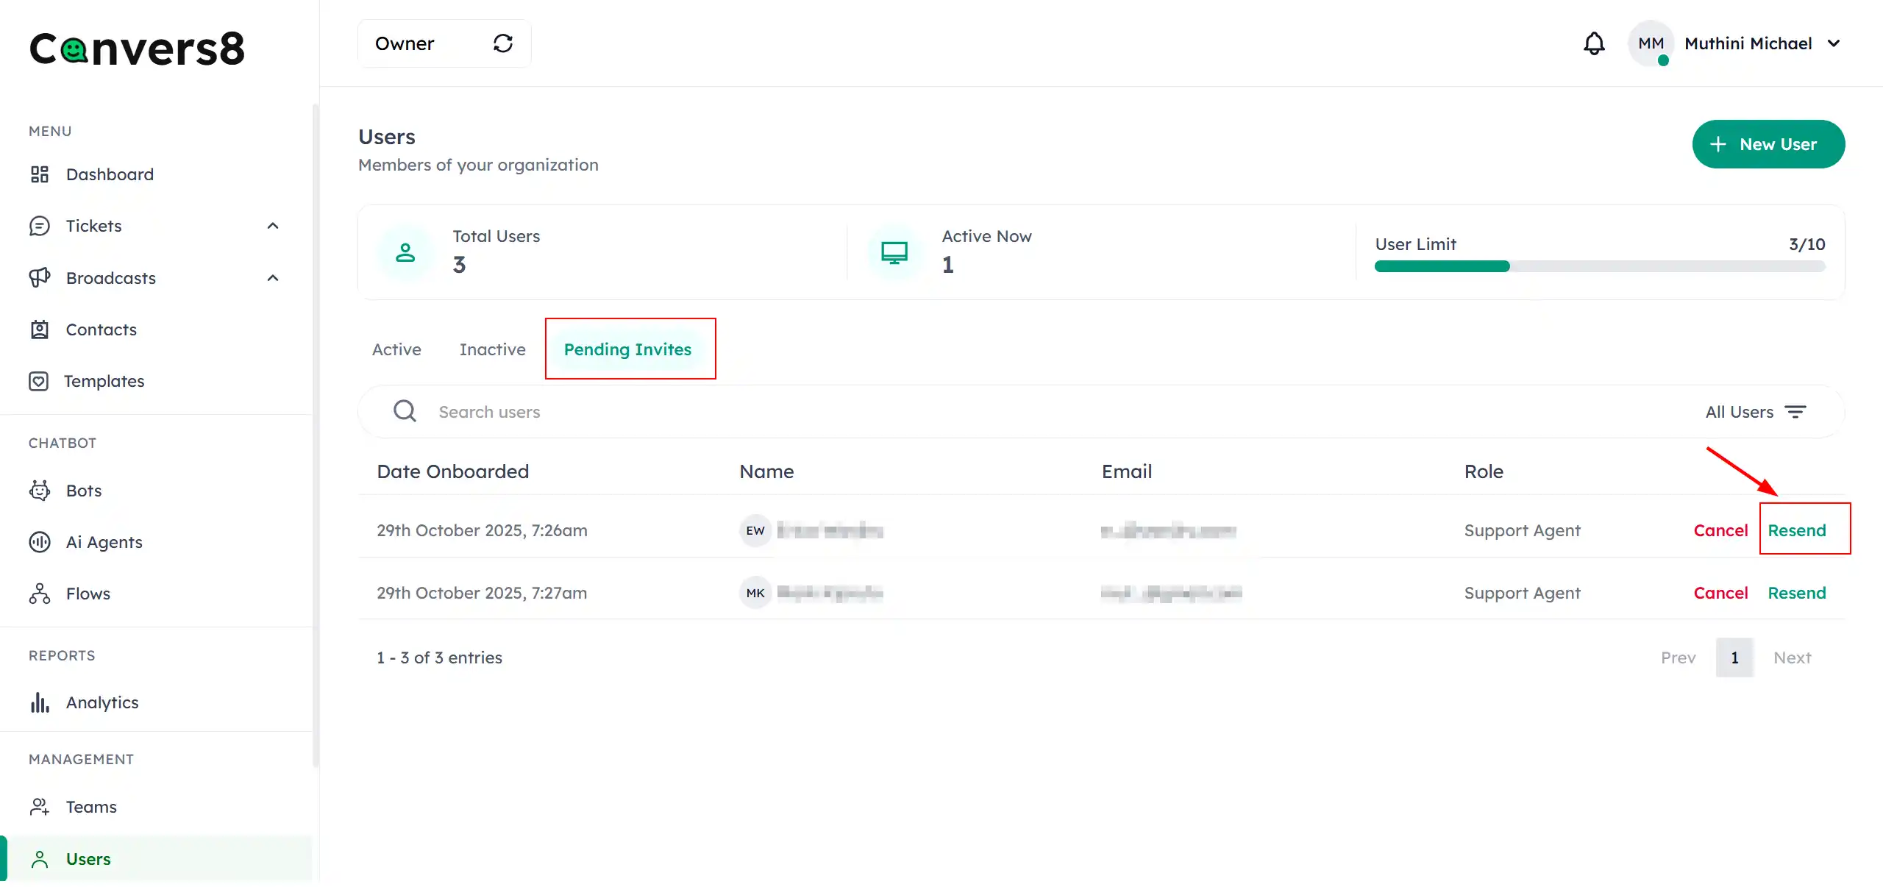Click the Bots chatbot icon
The height and width of the screenshot is (887, 1883).
point(39,490)
